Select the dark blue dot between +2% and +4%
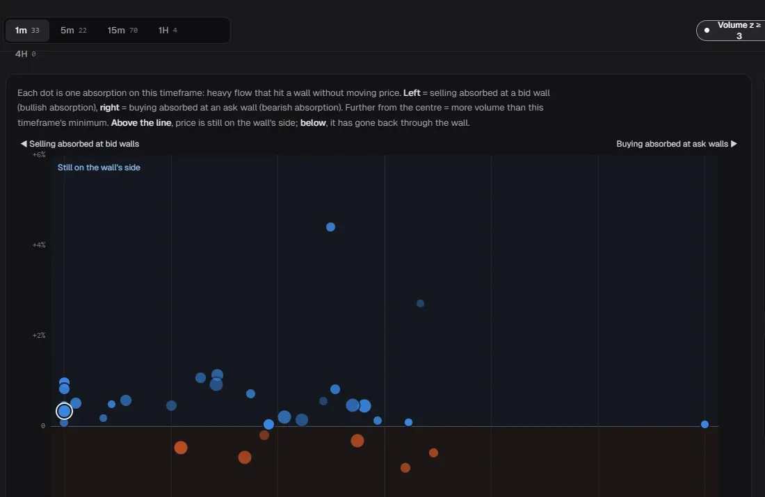Viewport: 765px width, 497px height. 420,303
